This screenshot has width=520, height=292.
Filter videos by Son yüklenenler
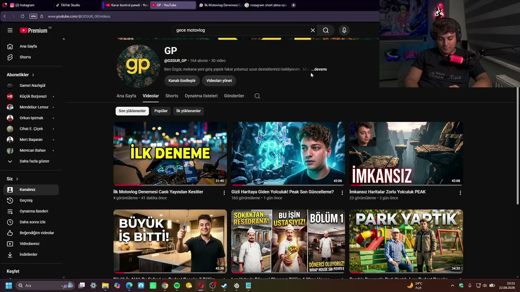[132, 111]
